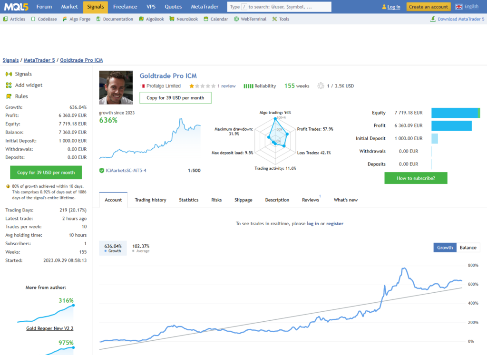Click the star rating icons
The width and height of the screenshot is (487, 355).
(202, 86)
